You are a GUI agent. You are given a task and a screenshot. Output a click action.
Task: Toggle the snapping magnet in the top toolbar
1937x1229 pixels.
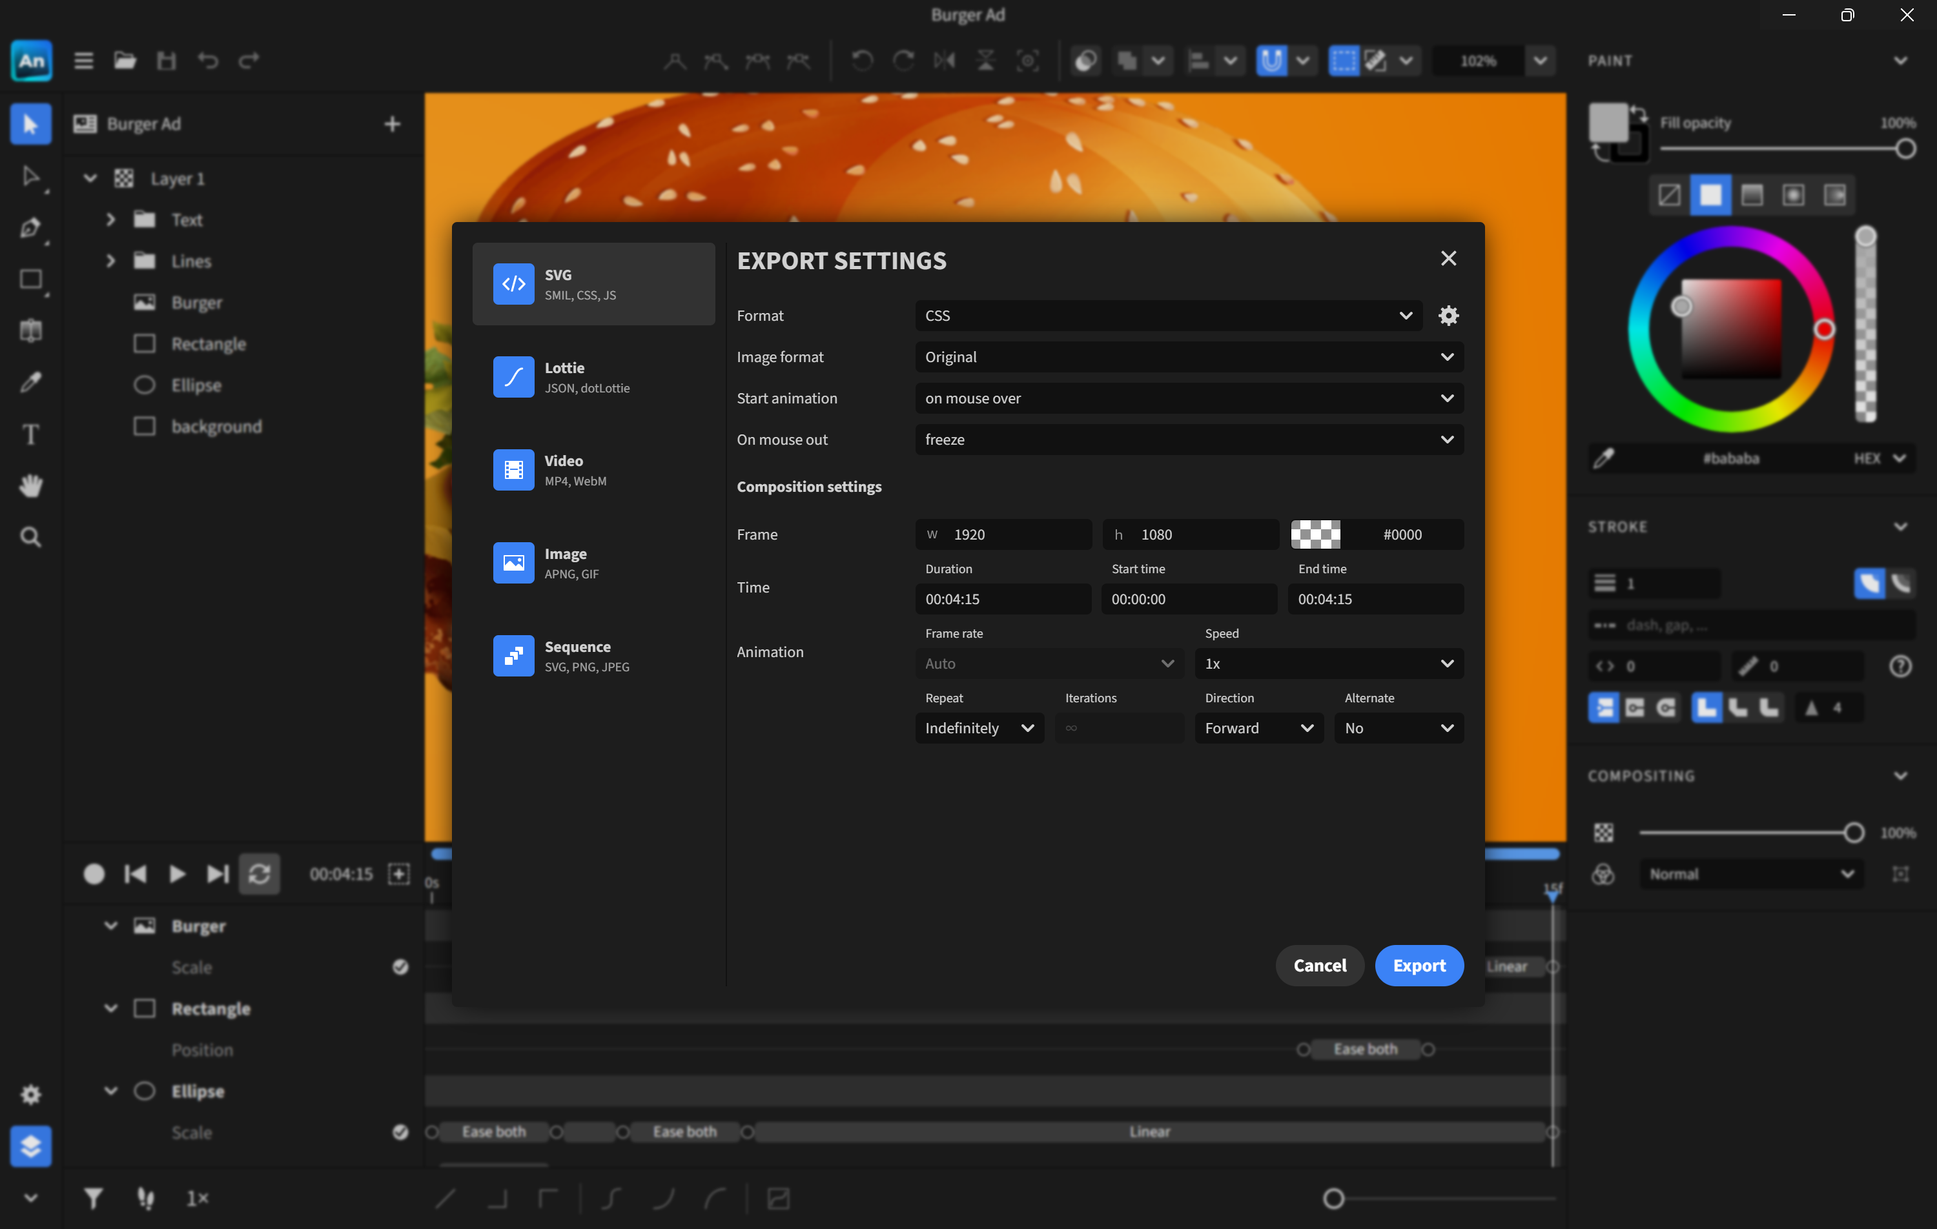(1271, 60)
